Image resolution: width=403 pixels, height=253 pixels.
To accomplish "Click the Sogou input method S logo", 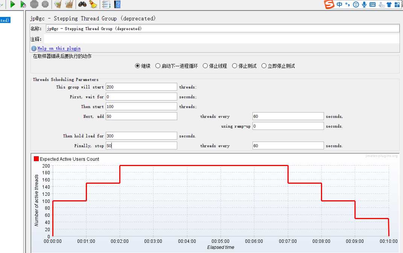I will tap(329, 4).
